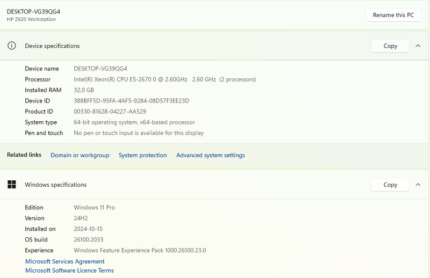Click the OS build number 26100.2033
The image size is (430, 278).
88,239
